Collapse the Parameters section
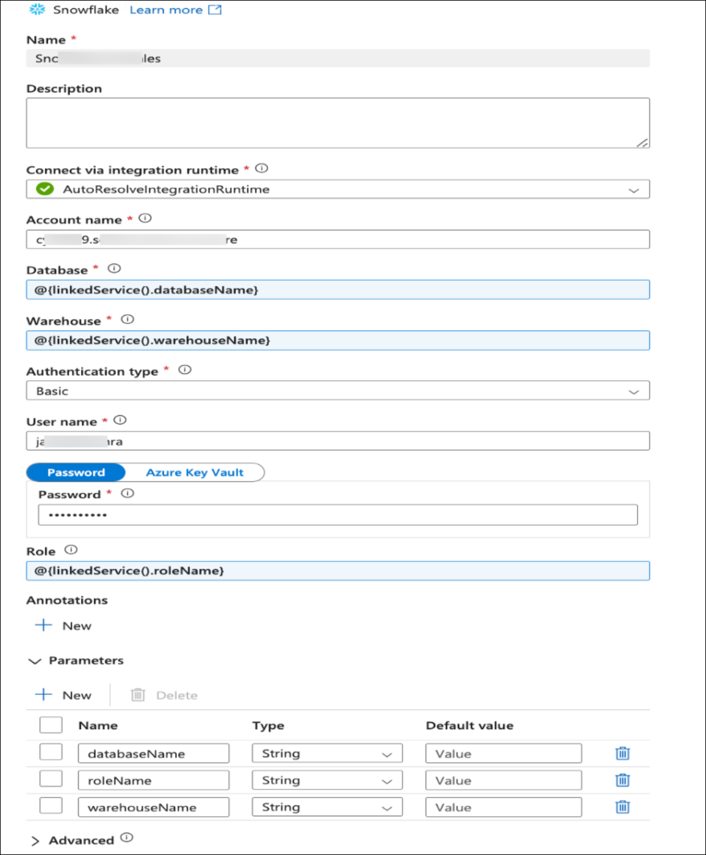The image size is (706, 855). click(36, 661)
